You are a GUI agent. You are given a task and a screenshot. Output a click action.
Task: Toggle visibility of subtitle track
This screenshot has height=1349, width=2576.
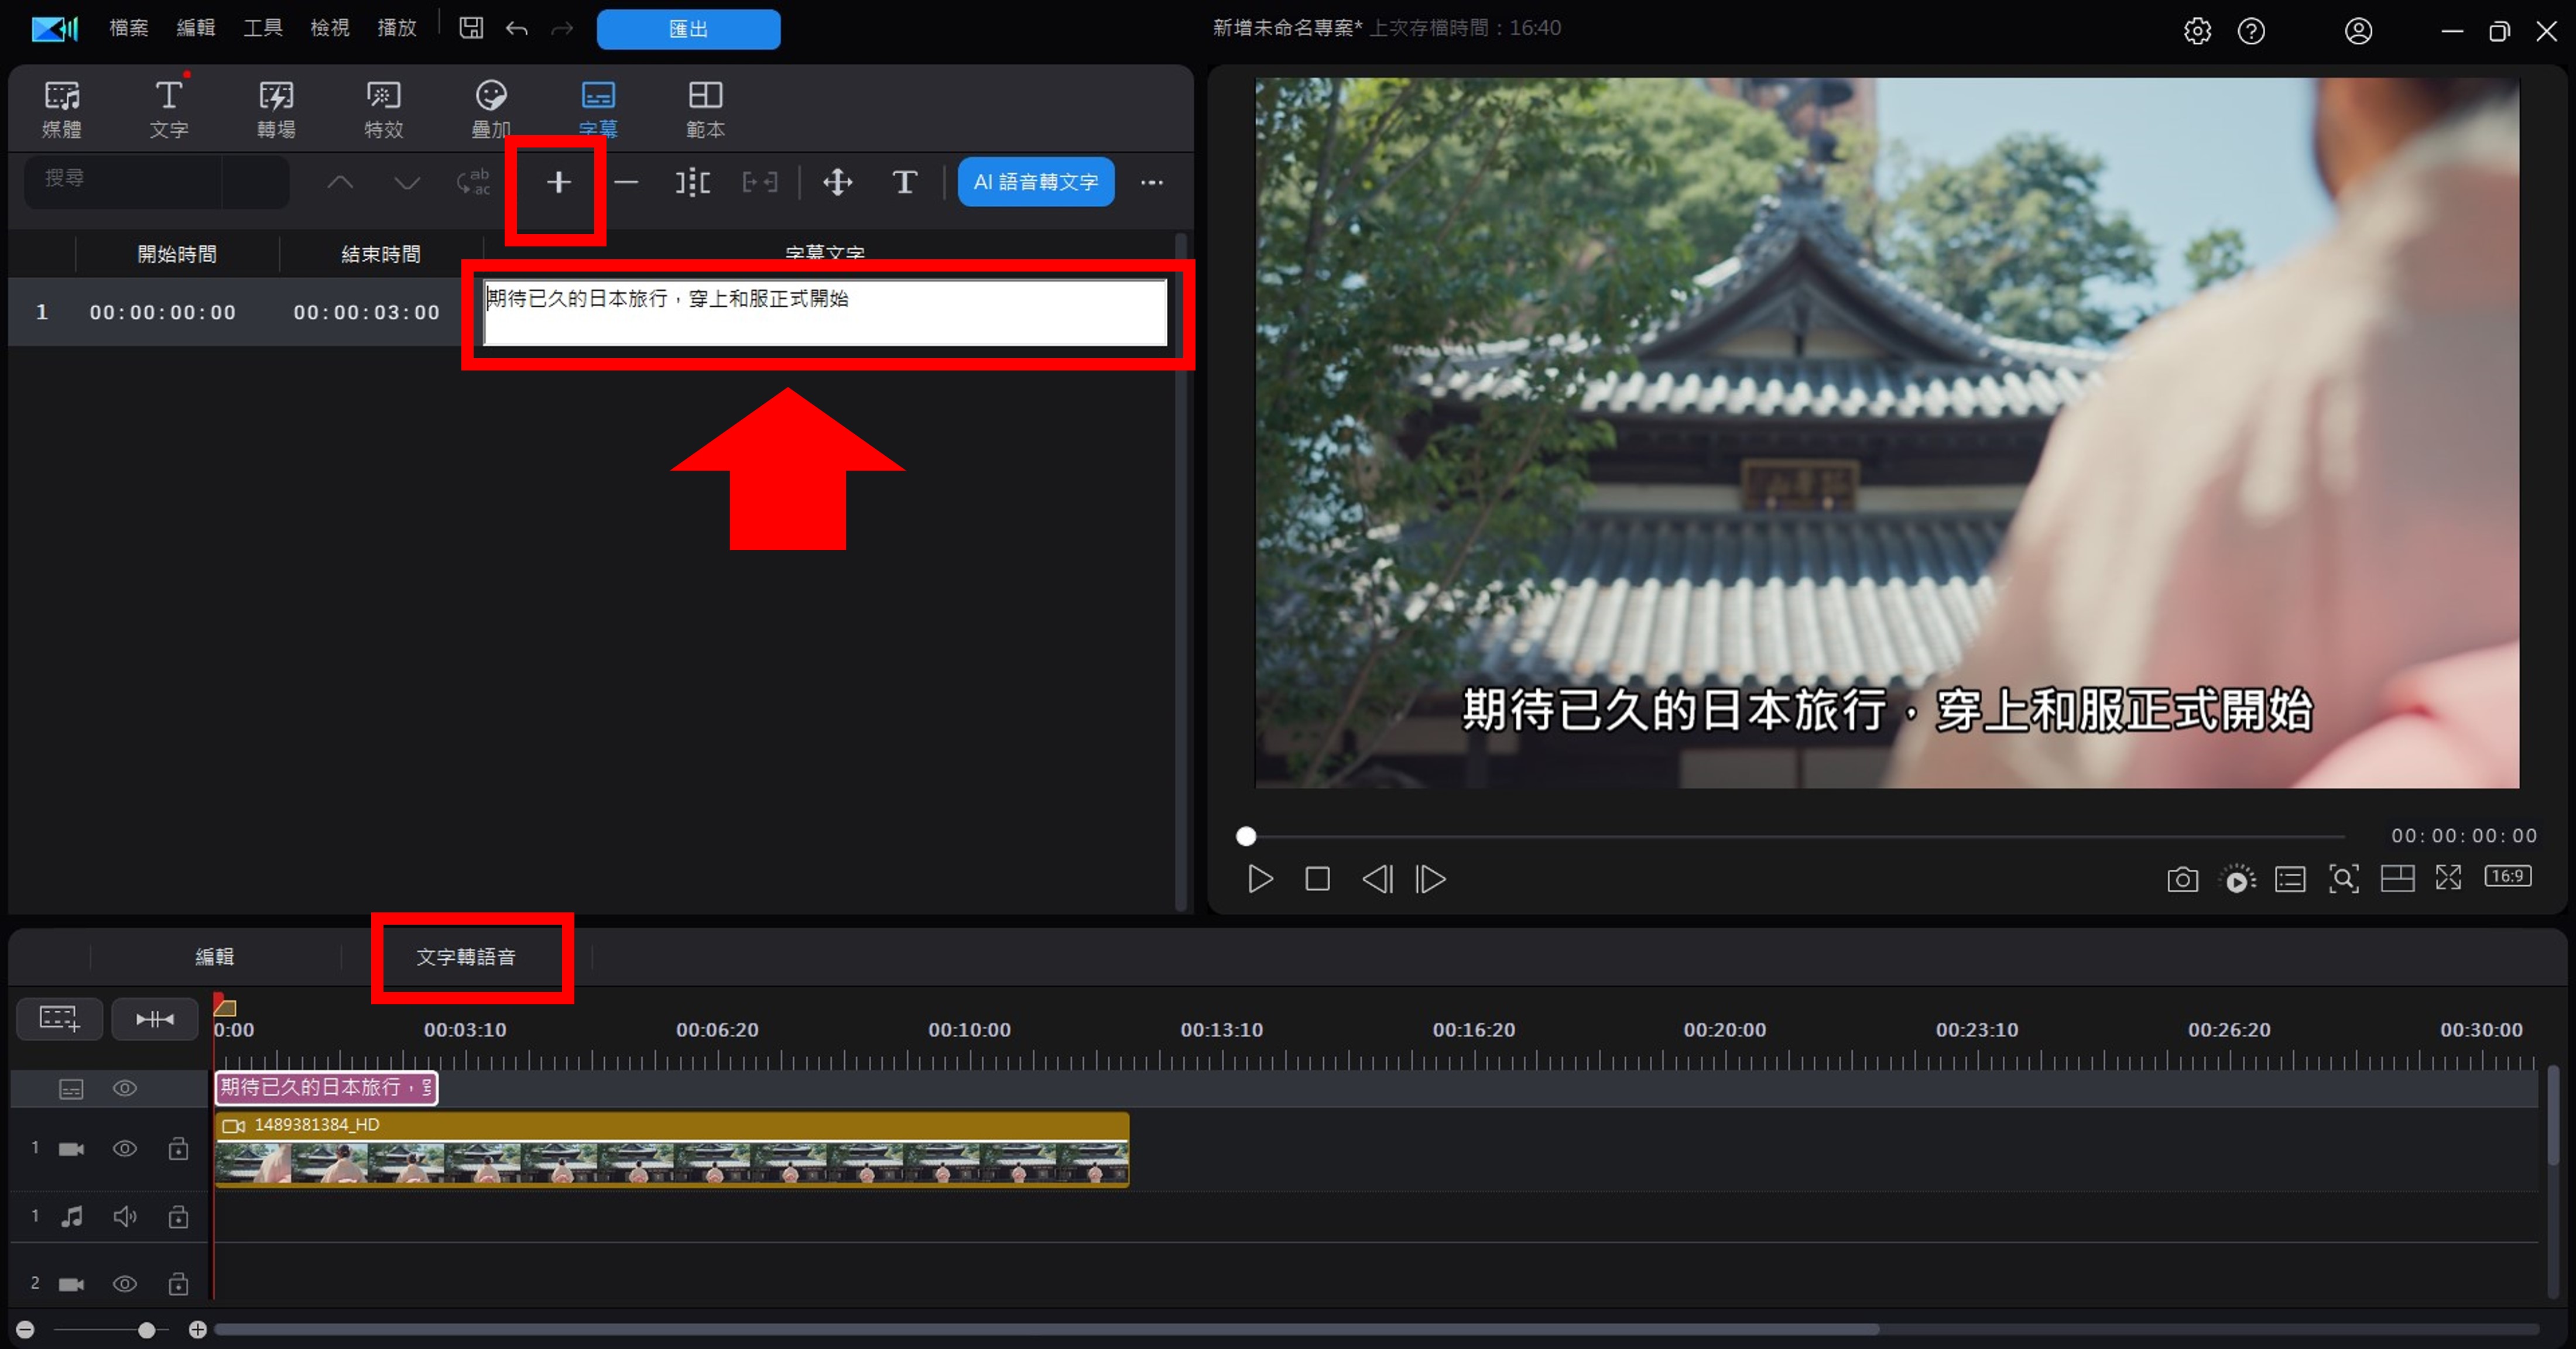pos(125,1088)
